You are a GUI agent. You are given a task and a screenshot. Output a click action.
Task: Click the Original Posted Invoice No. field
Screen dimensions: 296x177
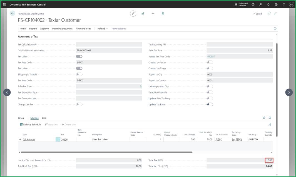tap(109, 50)
